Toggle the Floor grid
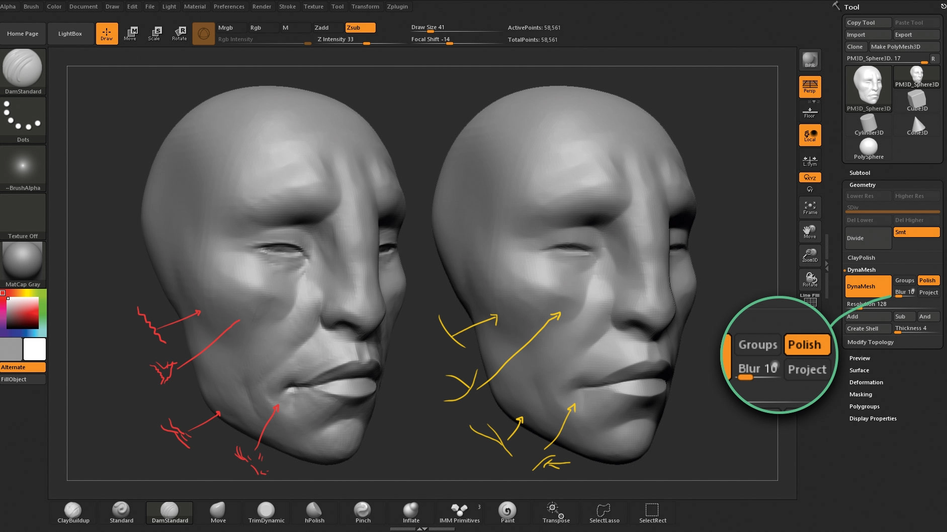Image resolution: width=947 pixels, height=532 pixels. (810, 111)
